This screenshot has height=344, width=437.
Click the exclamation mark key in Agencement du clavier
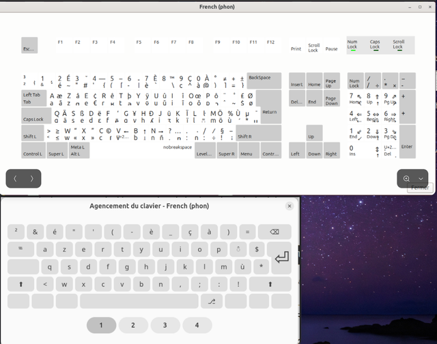click(x=238, y=284)
